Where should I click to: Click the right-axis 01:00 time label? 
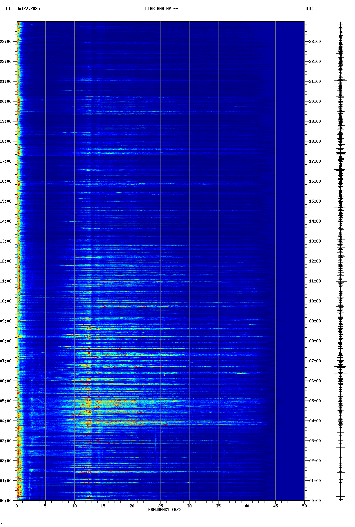tap(315, 481)
